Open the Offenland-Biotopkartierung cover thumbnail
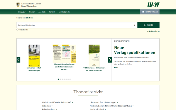The image size is (176, 110). (x=64, y=54)
